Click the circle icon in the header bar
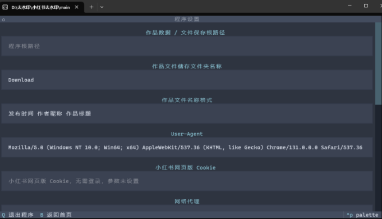 [x=3, y=20]
